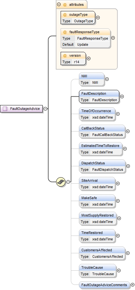The image size is (135, 290).
Task: Expand the TimeOfOccurrence element
Action: [118, 114]
